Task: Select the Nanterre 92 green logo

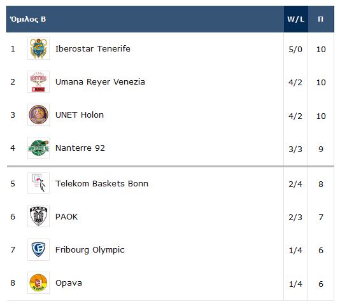Action: pyautogui.click(x=38, y=148)
